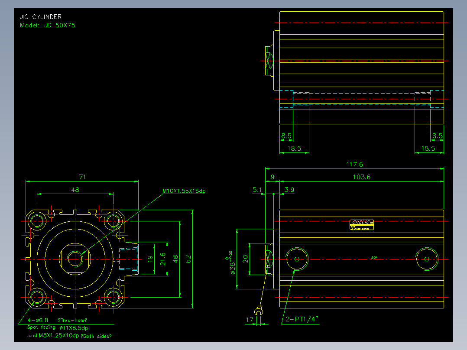The height and width of the screenshot is (350, 467).
Task: Select the right port circle in side view
Action: click(427, 259)
